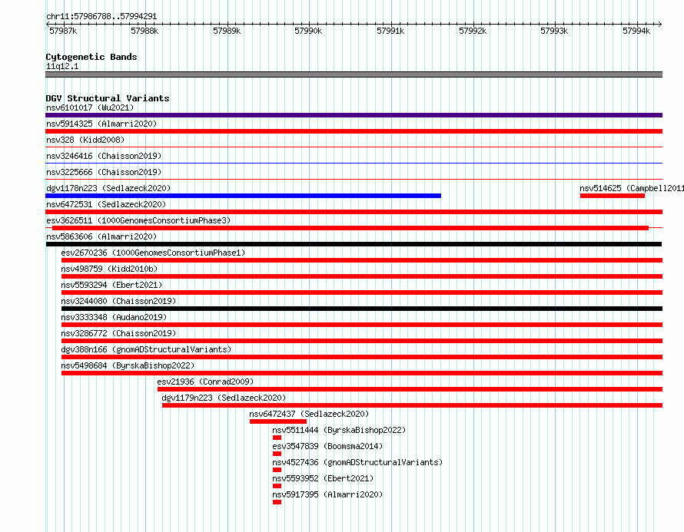Click the nsv328 (Kidd2008) label
Image resolution: width=684 pixels, height=532 pixels.
(x=85, y=140)
